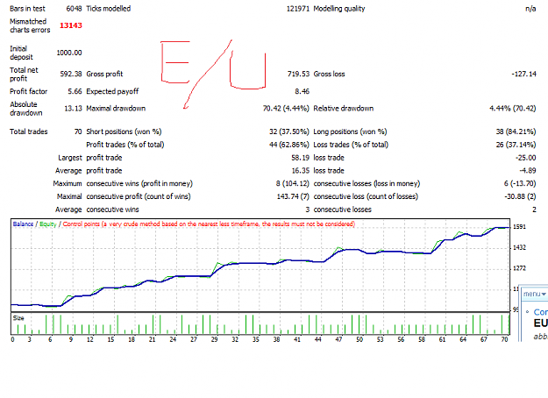The height and width of the screenshot is (398, 548).
Task: Click consecutive profit value 143.74 (7)
Action: click(x=293, y=196)
